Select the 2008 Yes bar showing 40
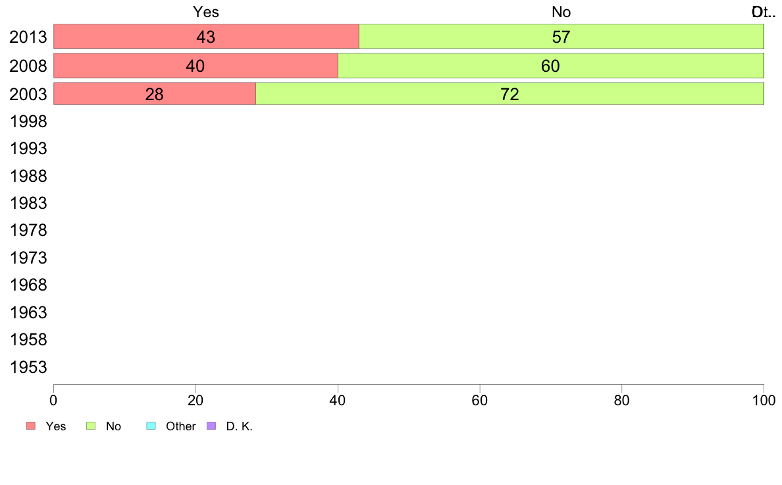 [195, 65]
